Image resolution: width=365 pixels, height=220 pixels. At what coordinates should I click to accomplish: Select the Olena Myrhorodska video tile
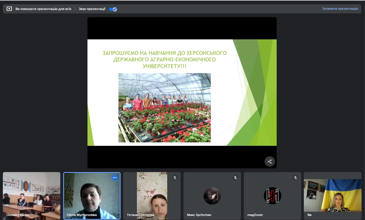[92, 196]
